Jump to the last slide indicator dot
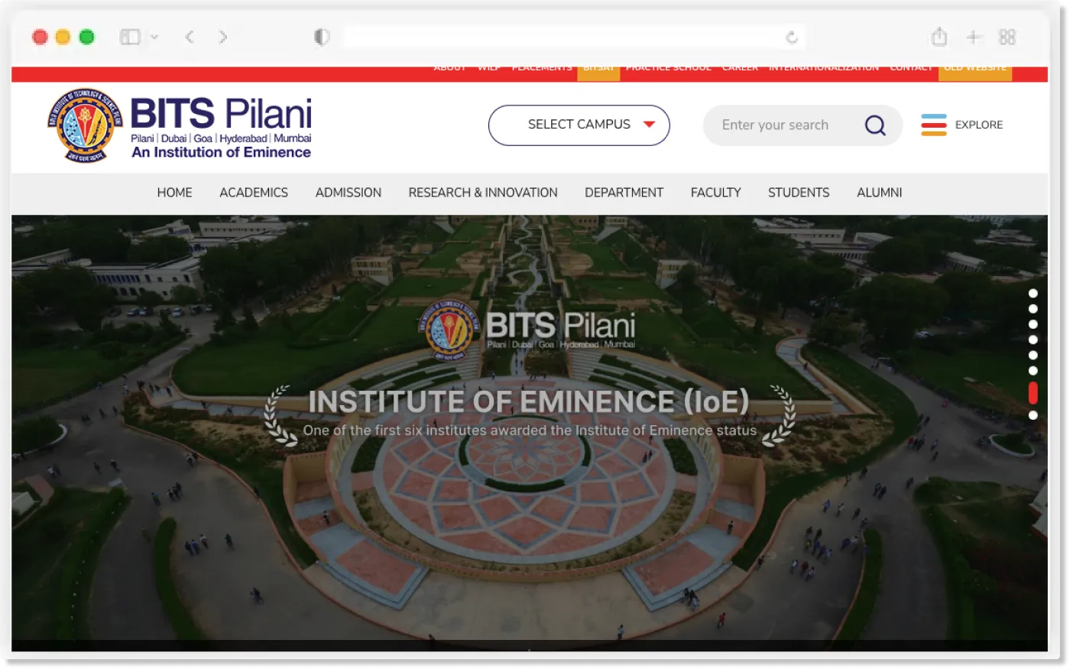The height and width of the screenshot is (669, 1070). tap(1033, 415)
